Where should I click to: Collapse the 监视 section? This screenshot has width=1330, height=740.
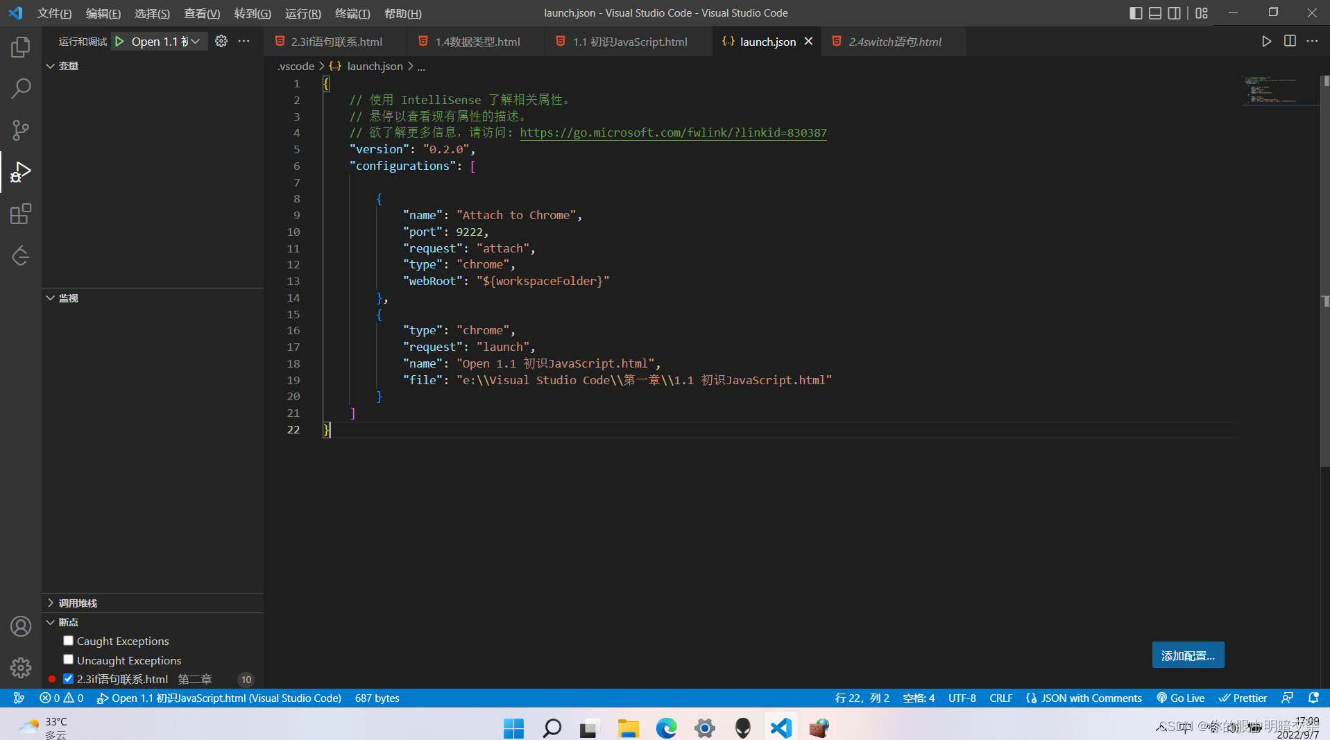point(153,298)
